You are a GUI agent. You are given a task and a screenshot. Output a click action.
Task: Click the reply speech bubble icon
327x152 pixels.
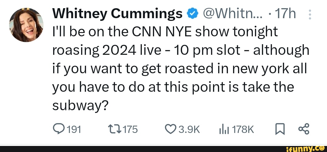58,130
